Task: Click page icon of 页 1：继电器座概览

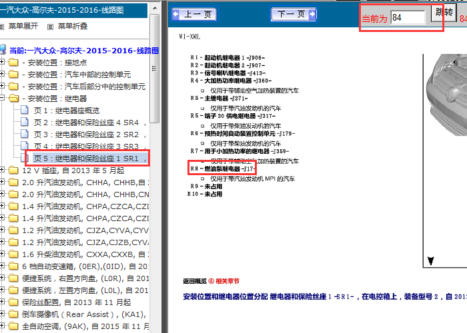Action: (x=25, y=111)
